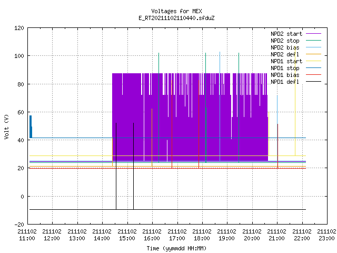337x253 pixels.
Task: Click the x-axis tick label 211102 22:00
Action: (x=302, y=235)
